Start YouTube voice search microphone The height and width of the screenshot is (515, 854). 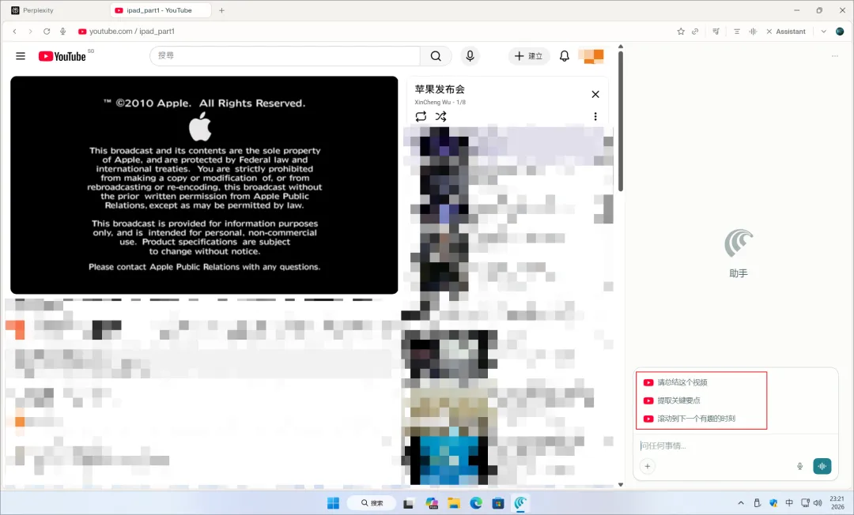point(470,56)
